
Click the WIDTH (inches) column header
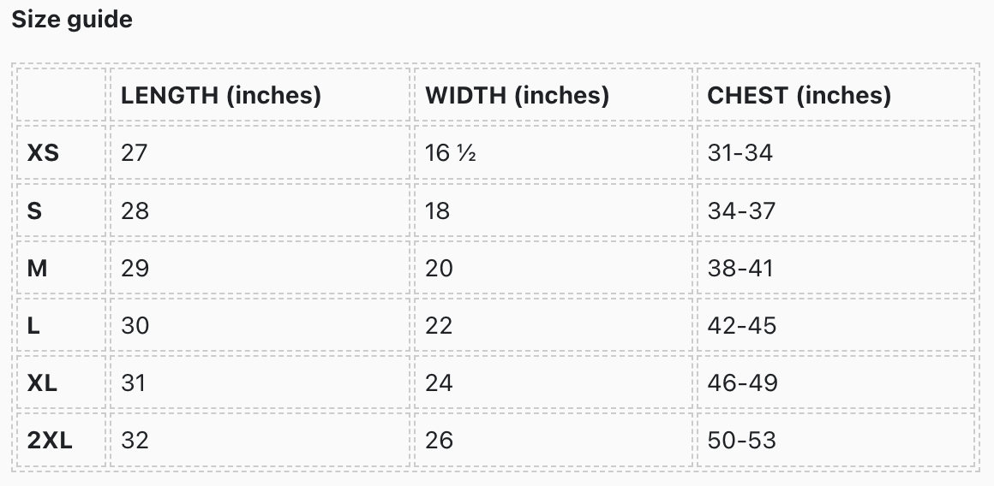click(x=517, y=95)
